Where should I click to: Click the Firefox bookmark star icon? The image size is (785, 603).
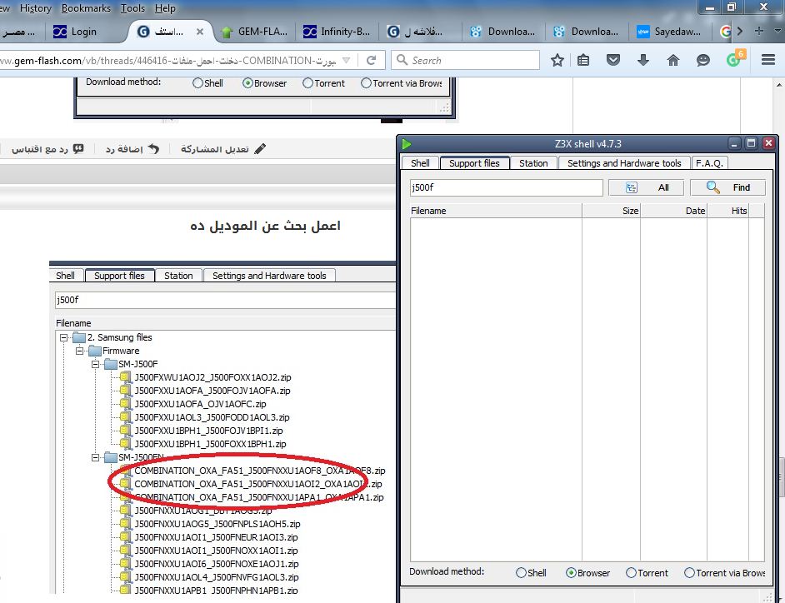point(557,61)
